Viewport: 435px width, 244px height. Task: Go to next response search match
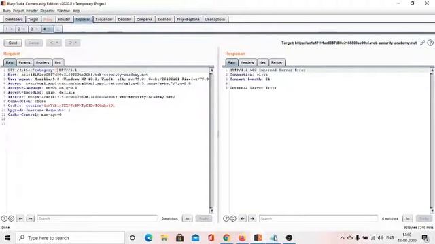coord(252,218)
